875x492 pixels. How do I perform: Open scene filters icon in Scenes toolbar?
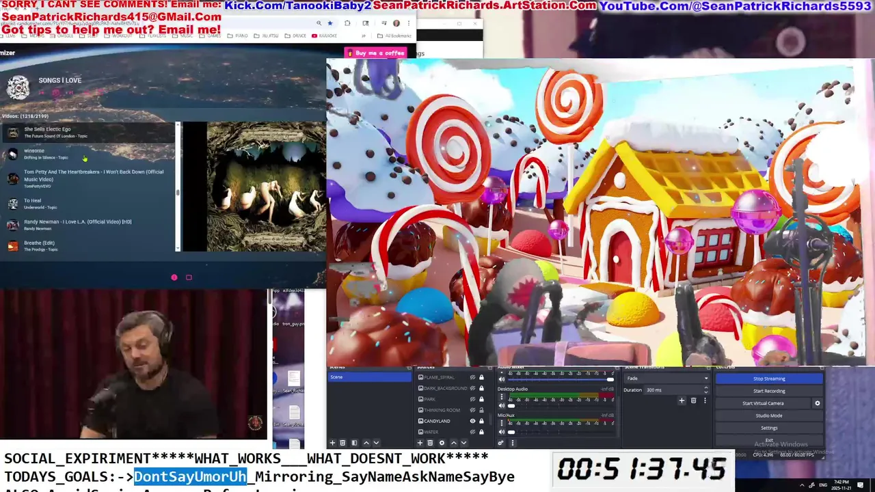click(x=353, y=443)
